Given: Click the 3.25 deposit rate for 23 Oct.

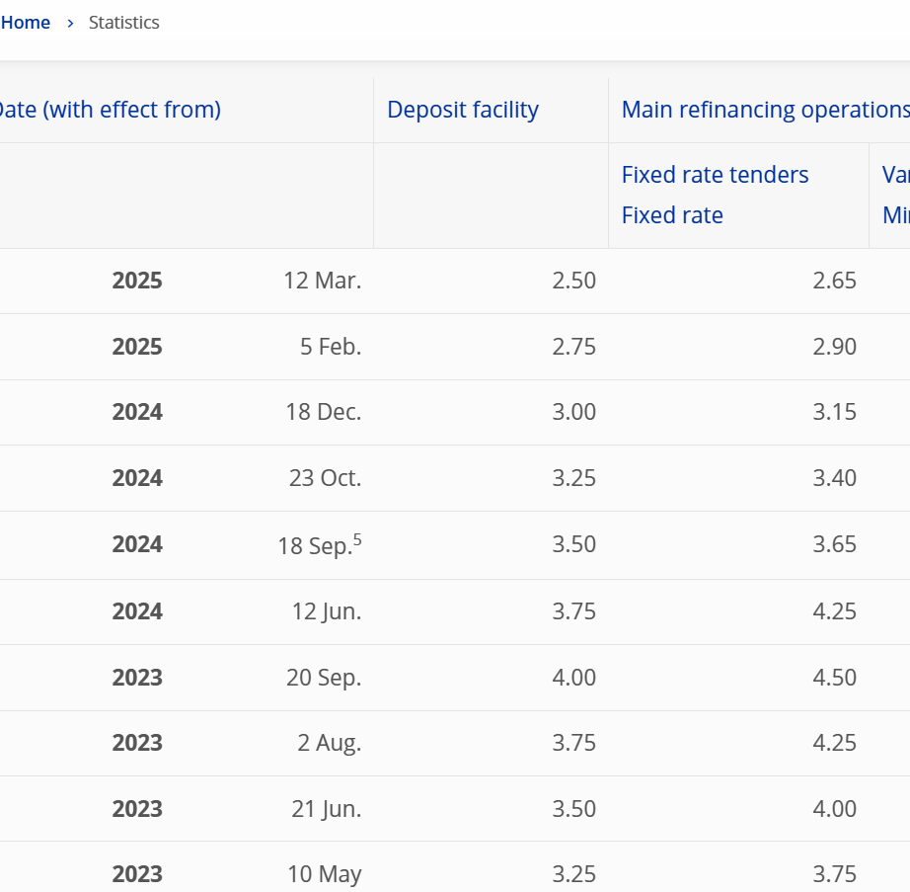Looking at the screenshot, I should (x=573, y=478).
